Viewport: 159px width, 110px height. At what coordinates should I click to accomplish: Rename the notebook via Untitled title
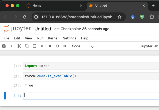pyautogui.click(x=43, y=29)
